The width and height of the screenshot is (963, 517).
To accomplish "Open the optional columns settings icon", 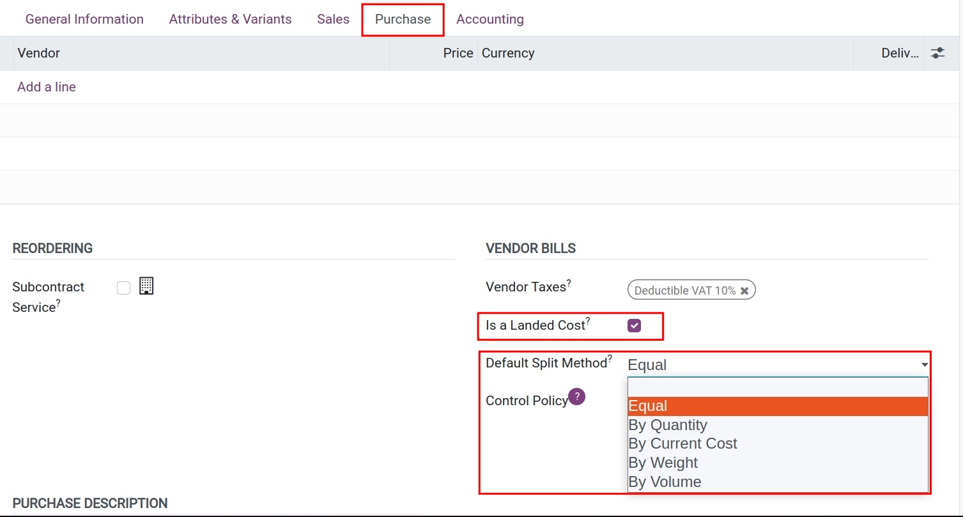I will [x=937, y=54].
